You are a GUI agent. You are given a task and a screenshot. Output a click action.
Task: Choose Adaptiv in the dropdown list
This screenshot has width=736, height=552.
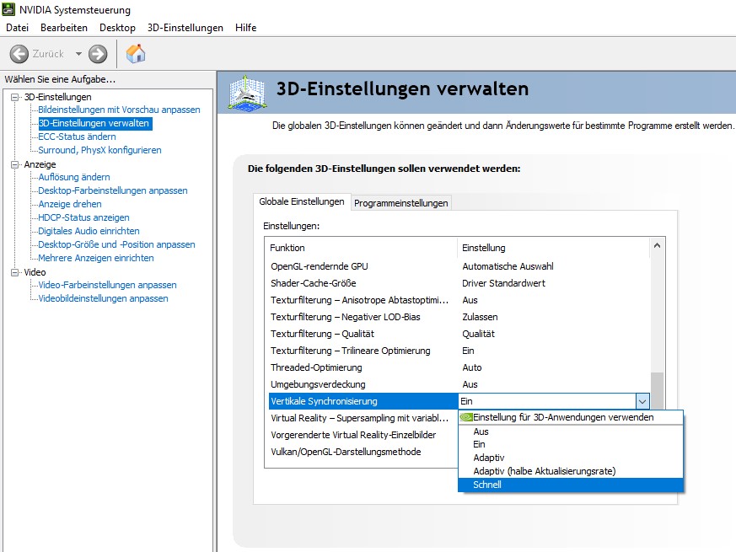pyautogui.click(x=570, y=458)
